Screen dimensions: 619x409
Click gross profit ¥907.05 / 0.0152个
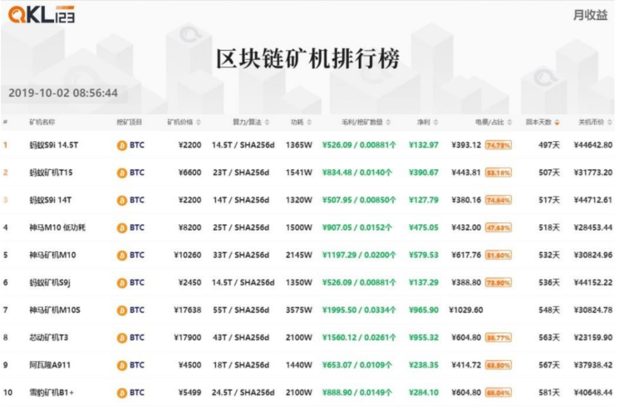point(357,228)
